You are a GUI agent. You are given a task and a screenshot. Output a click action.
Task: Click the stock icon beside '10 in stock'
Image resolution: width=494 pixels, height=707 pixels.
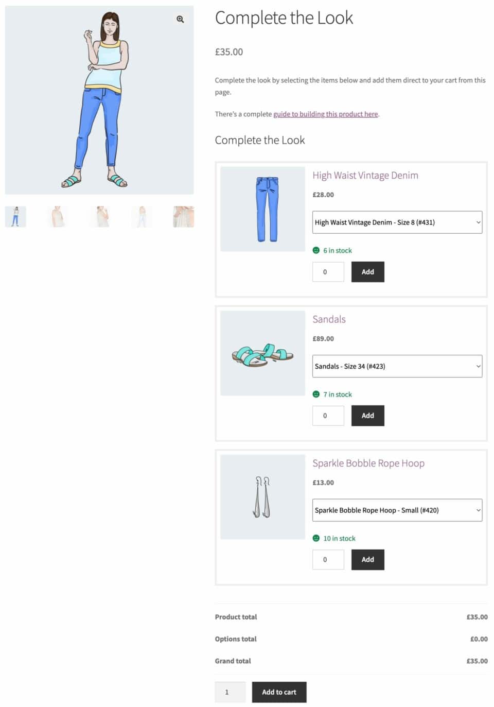point(316,538)
